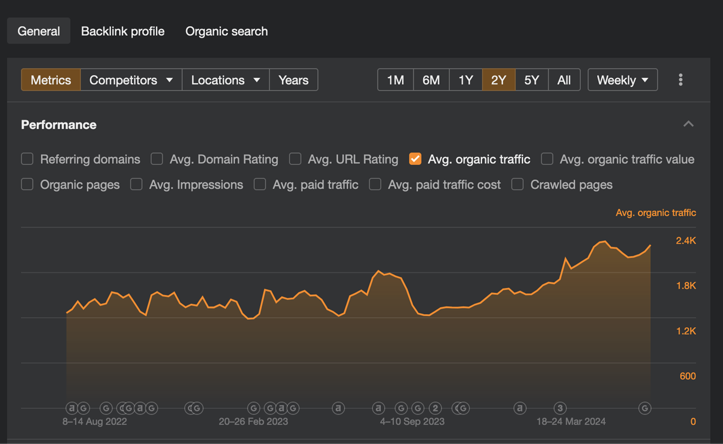Click the orange Avg. organic traffic axis label
The image size is (723, 444).
coord(655,213)
